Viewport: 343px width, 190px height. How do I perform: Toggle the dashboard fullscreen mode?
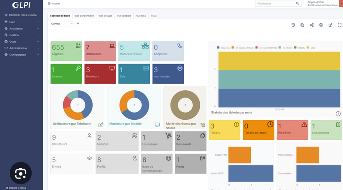point(339,25)
